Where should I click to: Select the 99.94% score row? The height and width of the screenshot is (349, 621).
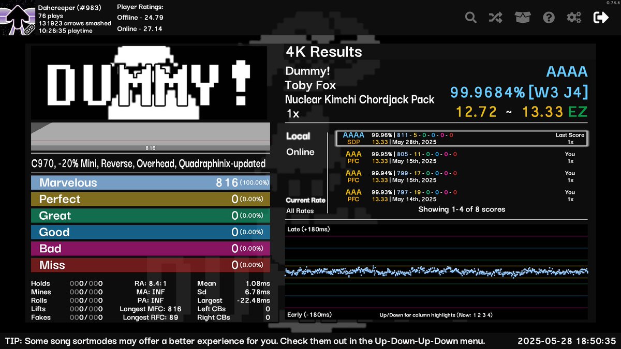click(x=462, y=176)
